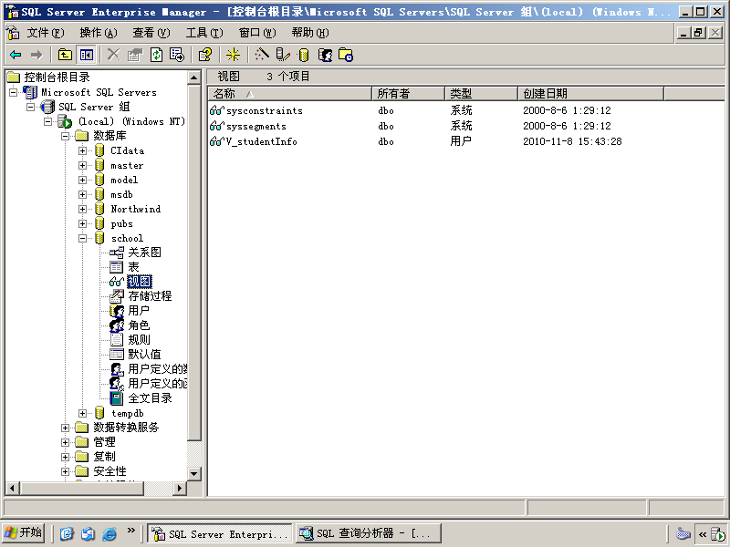
Task: Expand hidden system tray icons chevron
Action: click(703, 534)
